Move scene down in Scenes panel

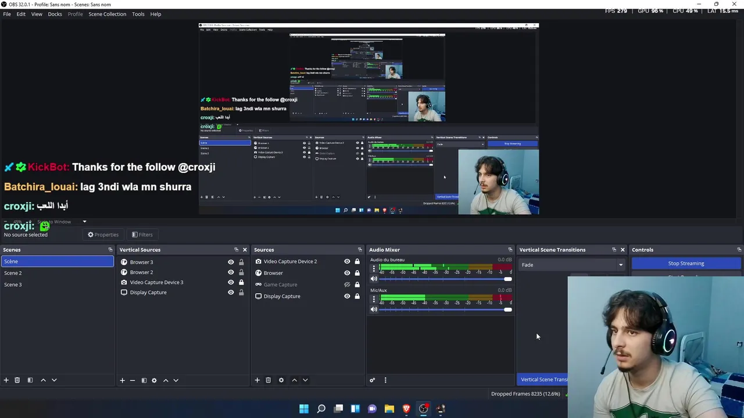[x=54, y=380]
